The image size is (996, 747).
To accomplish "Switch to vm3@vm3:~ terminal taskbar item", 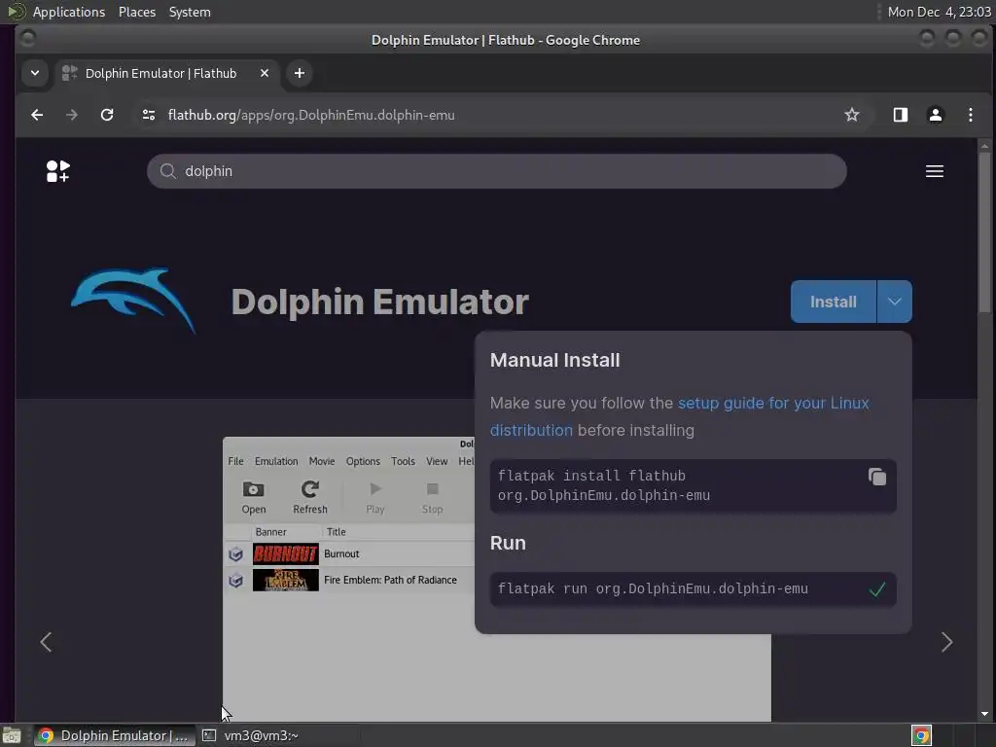I will [251, 735].
